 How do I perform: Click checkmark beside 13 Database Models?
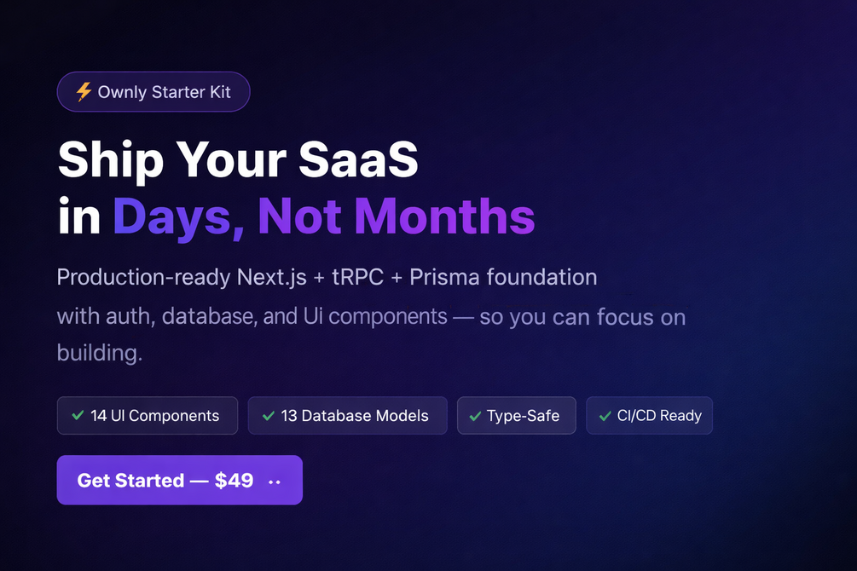[x=269, y=416]
